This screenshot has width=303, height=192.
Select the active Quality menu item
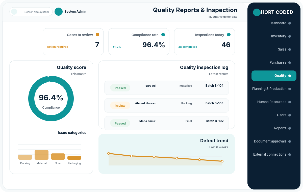click(274, 76)
